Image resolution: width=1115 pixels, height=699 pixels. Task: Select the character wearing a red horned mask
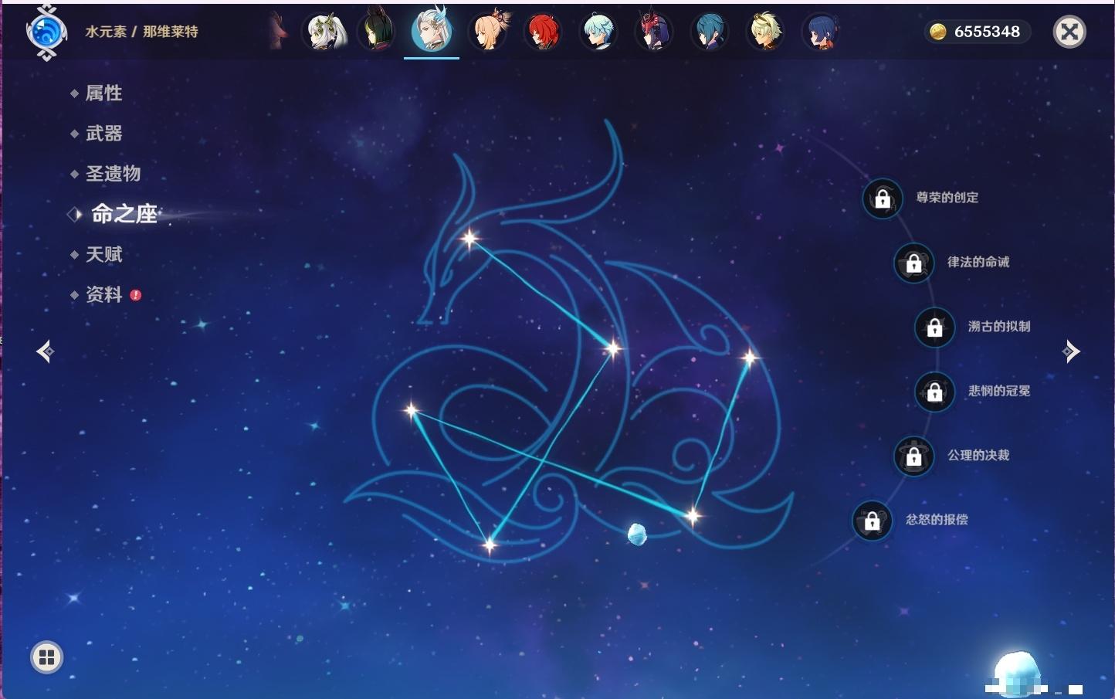click(x=654, y=32)
